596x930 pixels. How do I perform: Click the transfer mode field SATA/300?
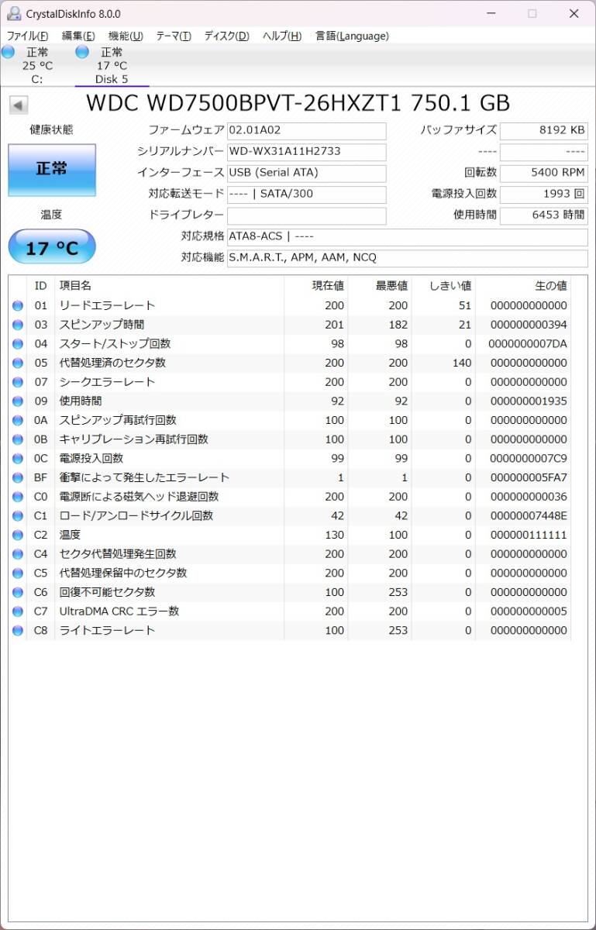tap(306, 195)
